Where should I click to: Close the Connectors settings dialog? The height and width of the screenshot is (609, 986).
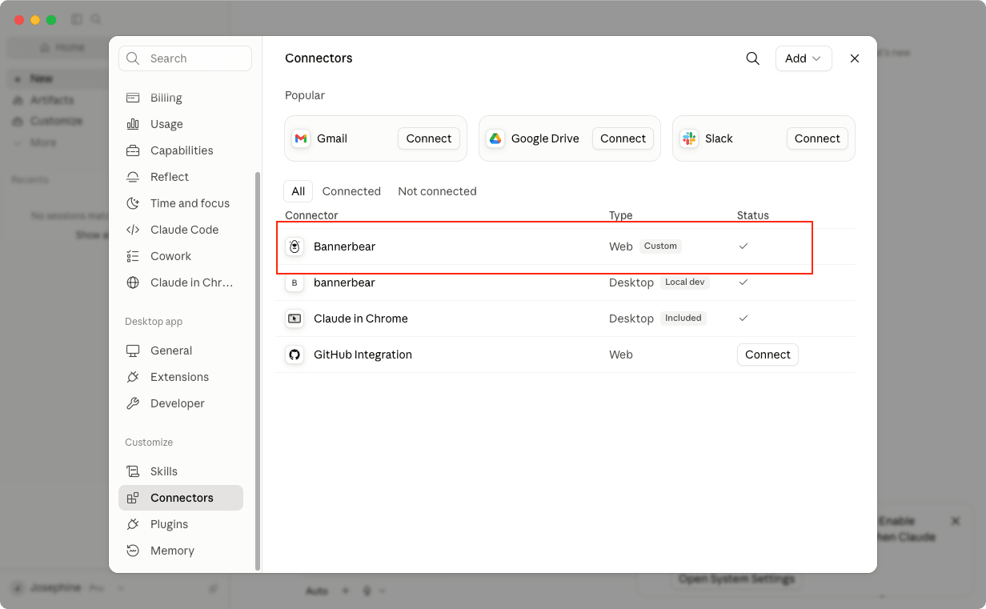click(x=855, y=58)
